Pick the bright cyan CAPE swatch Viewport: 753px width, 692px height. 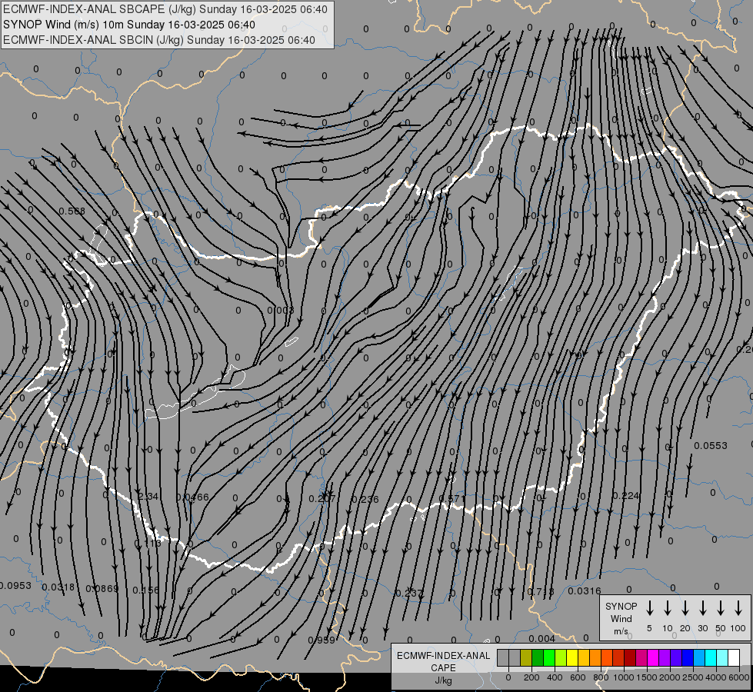[x=710, y=657]
